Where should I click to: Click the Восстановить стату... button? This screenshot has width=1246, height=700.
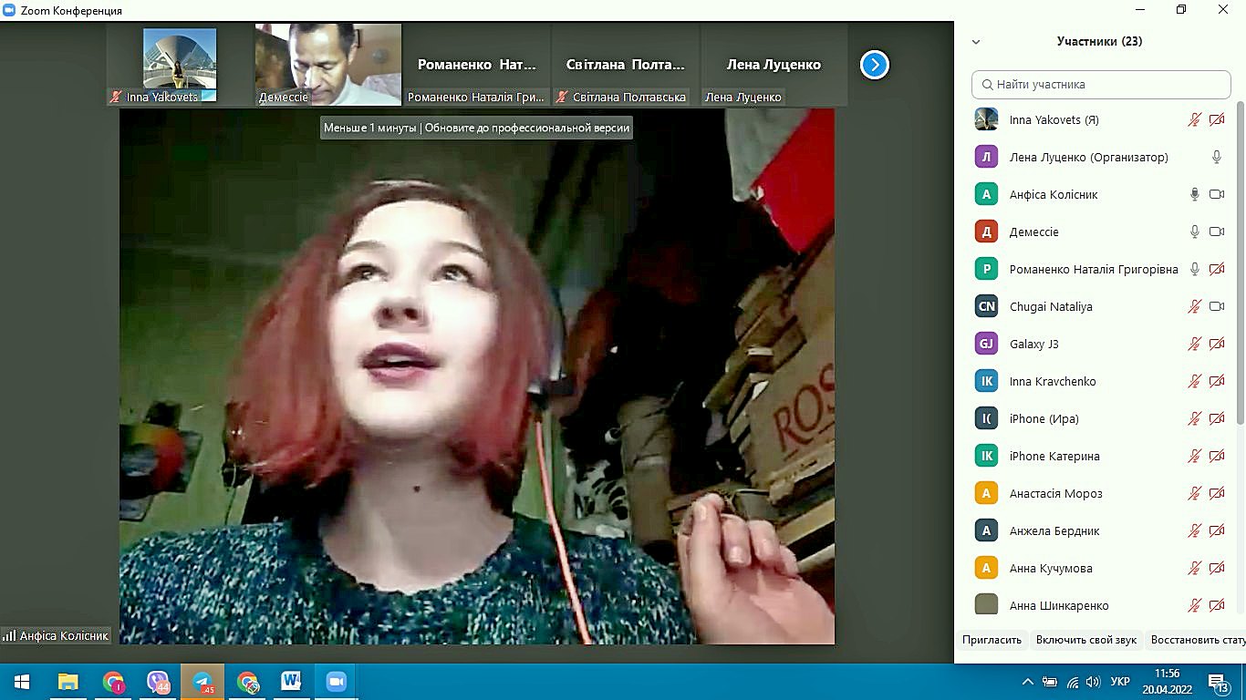point(1196,640)
